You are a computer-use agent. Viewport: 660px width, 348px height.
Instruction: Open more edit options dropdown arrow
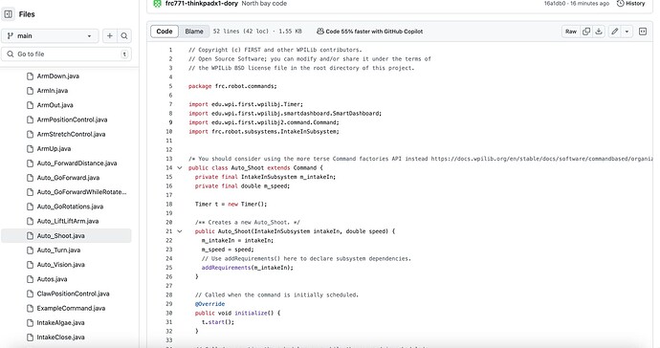pyautogui.click(x=627, y=32)
